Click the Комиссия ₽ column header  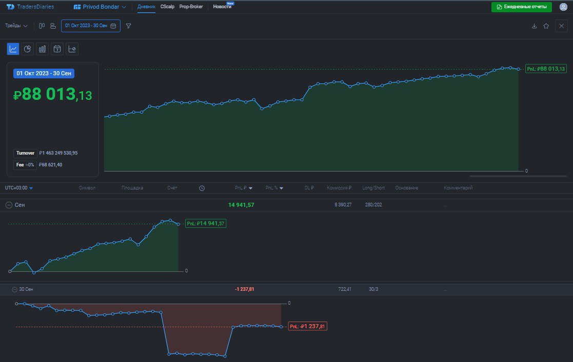(339, 188)
